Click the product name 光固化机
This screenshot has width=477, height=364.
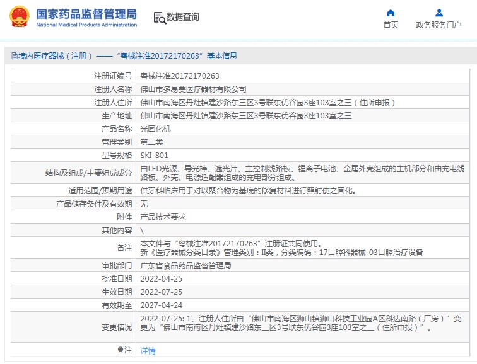(x=155, y=129)
